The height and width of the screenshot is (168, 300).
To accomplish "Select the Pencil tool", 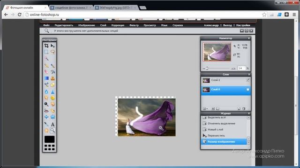I will click(x=46, y=66).
